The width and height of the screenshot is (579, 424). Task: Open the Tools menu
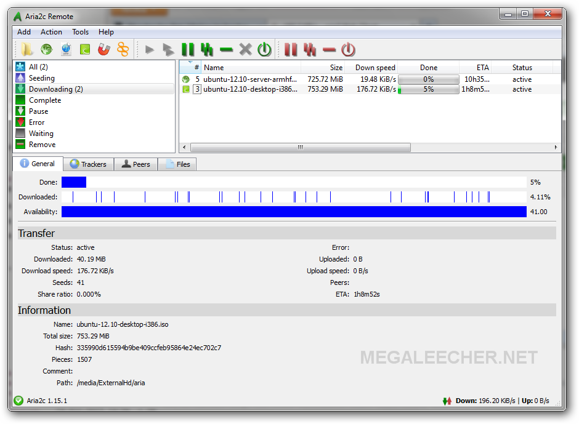coord(80,32)
